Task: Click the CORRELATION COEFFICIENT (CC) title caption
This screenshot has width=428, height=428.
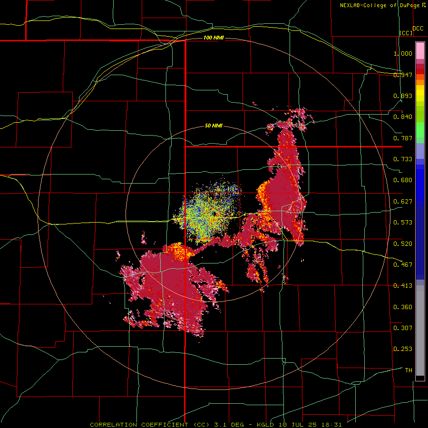Action: click(150, 425)
